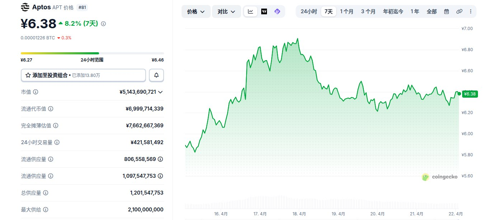The image size is (488, 220).
Task: Click the 0.00001226 BTC value
Action: [x=38, y=38]
